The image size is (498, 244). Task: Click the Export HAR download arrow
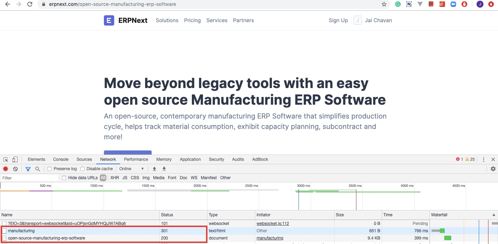(x=164, y=169)
